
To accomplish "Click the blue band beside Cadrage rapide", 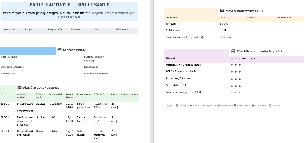I will tap(28, 51).
